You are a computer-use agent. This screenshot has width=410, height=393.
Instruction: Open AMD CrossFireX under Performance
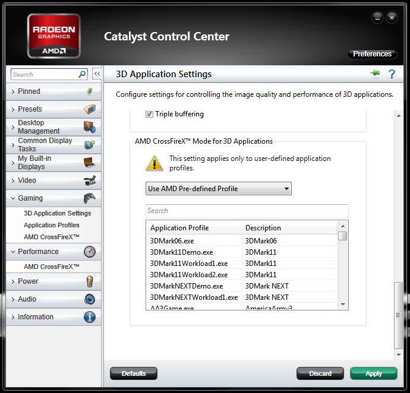(x=52, y=267)
